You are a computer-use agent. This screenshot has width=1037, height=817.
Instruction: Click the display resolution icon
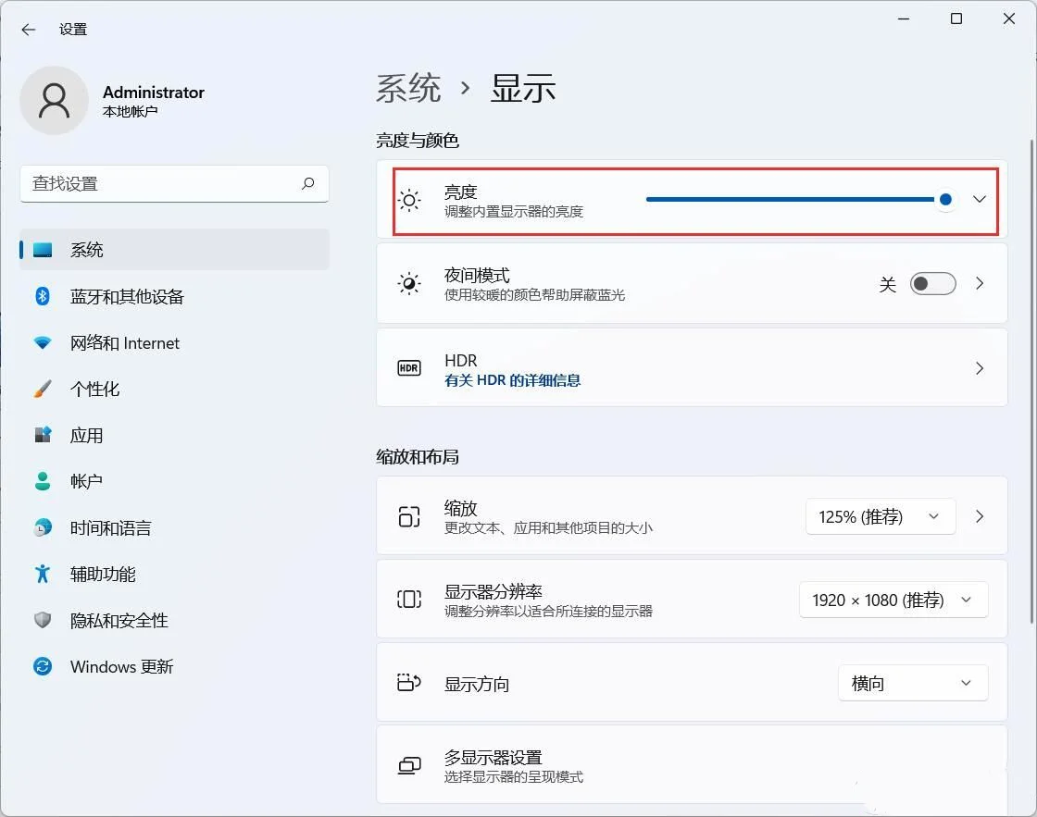pyautogui.click(x=408, y=600)
